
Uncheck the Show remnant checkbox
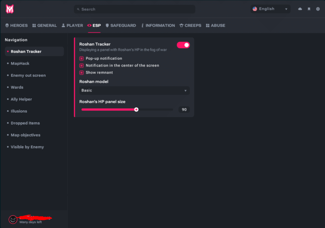[x=82, y=72]
